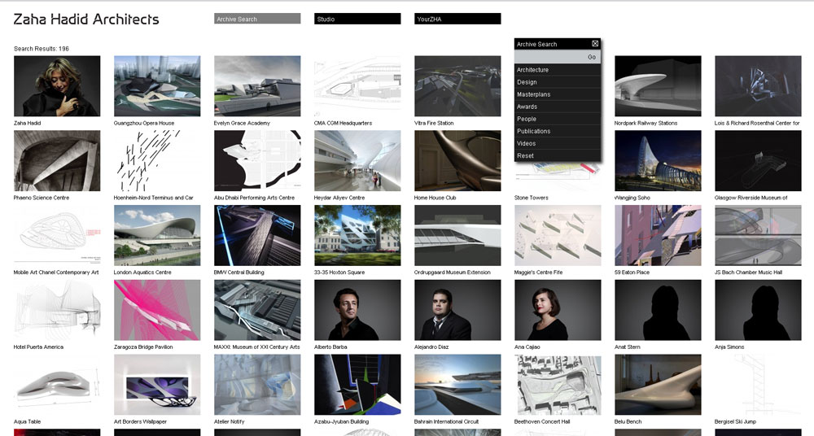Image resolution: width=814 pixels, height=436 pixels.
Task: Open the BMW Central Building thumbnail
Action: click(257, 236)
